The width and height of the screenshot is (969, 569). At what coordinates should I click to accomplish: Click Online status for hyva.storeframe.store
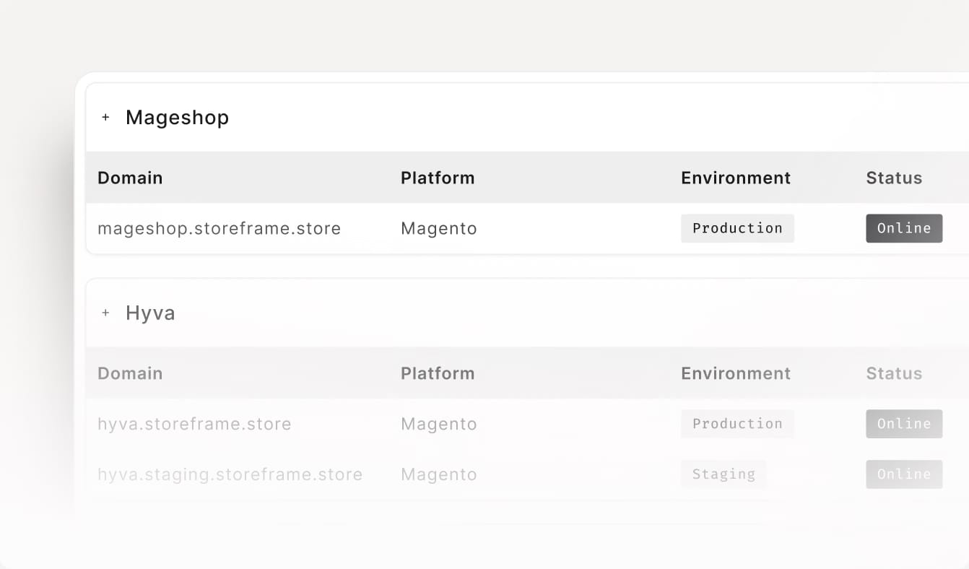coord(904,424)
